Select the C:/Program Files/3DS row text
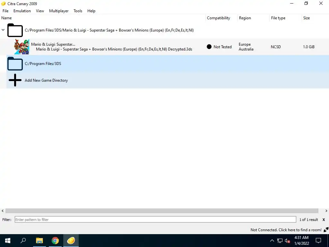This screenshot has width=329, height=247. tap(43, 64)
